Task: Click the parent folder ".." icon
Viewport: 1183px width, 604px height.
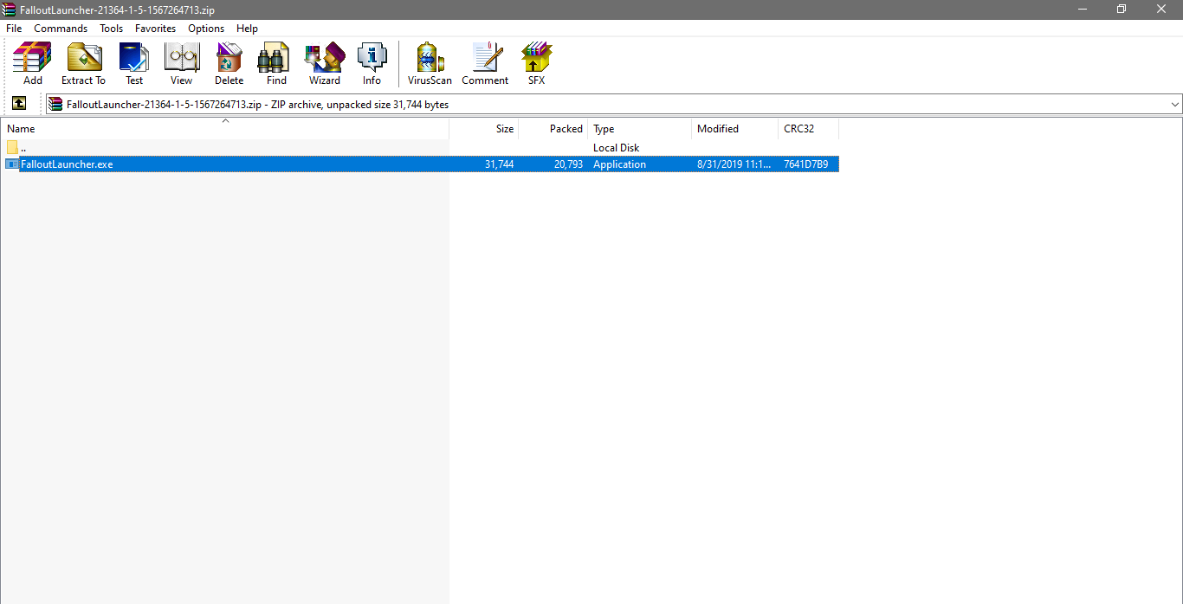Action: click(12, 147)
